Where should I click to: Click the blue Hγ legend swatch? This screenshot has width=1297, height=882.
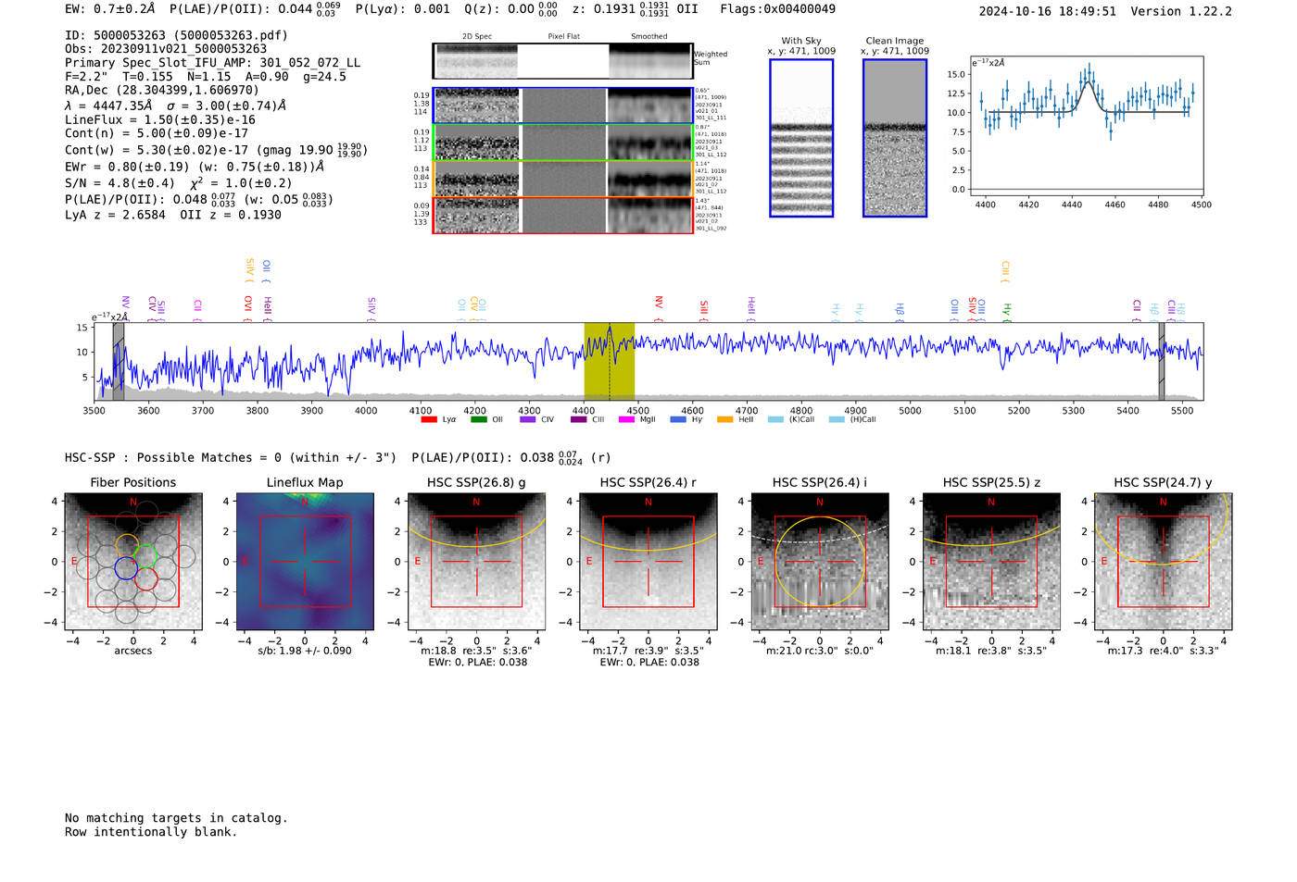(678, 420)
